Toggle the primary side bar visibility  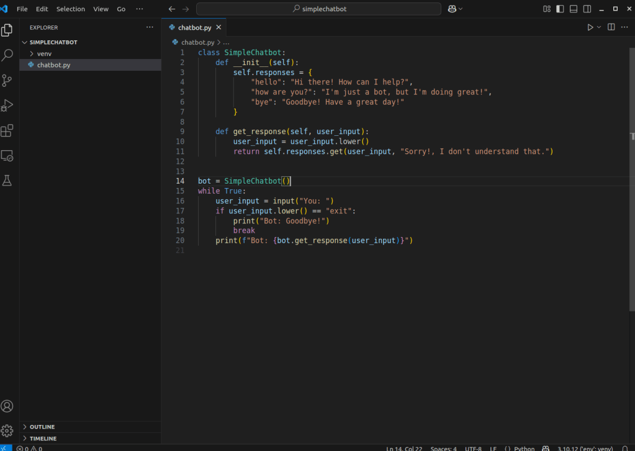coord(560,9)
